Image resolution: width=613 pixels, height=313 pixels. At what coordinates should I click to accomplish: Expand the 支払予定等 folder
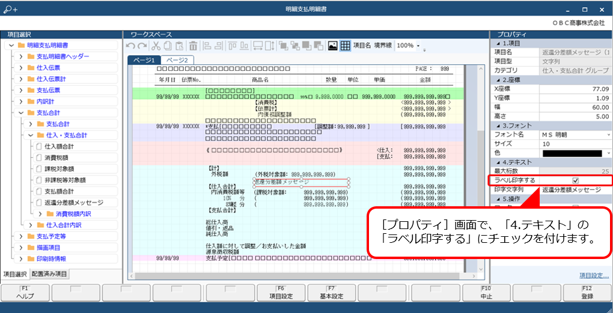tap(20, 236)
